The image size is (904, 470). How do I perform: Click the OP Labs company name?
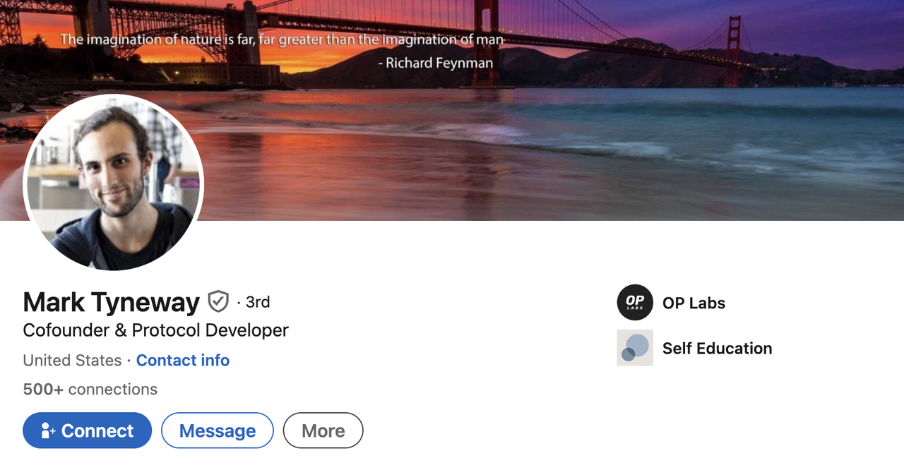point(694,303)
